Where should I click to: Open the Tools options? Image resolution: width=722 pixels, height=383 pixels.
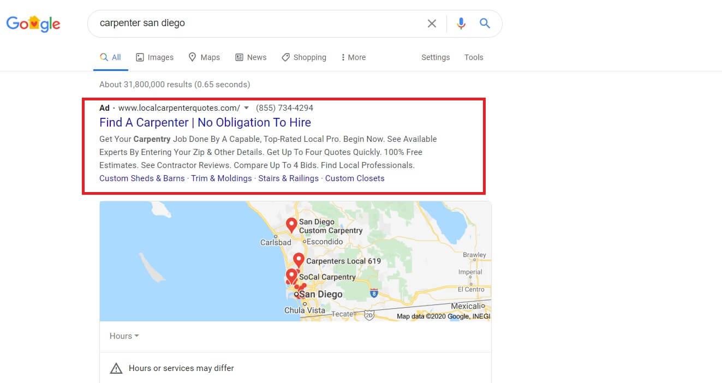(x=474, y=57)
